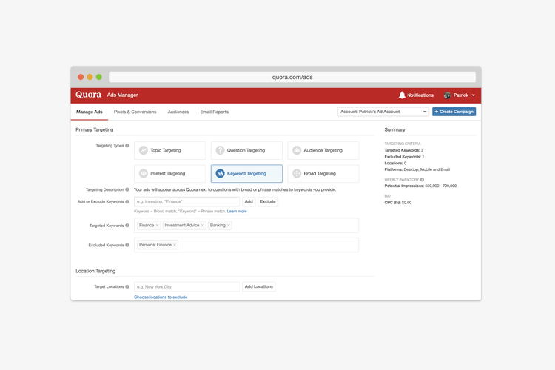
Task: Go to the Audiences tab
Action: [x=178, y=112]
